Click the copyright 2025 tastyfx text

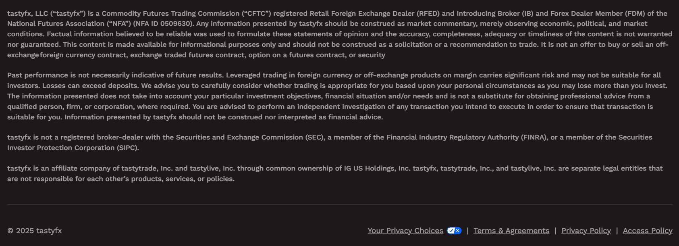35,231
